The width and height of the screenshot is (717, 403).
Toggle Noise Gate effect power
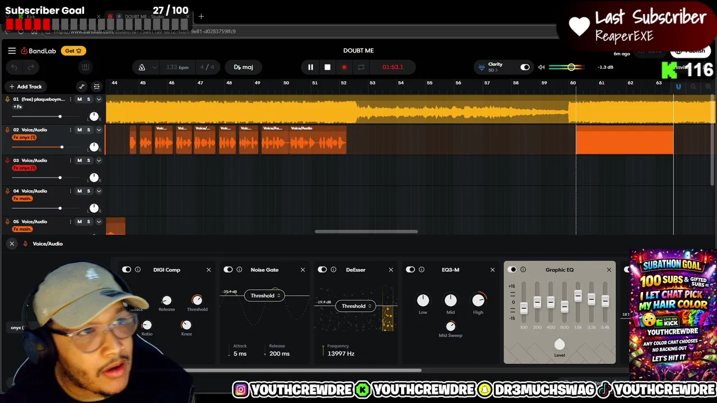click(x=228, y=270)
